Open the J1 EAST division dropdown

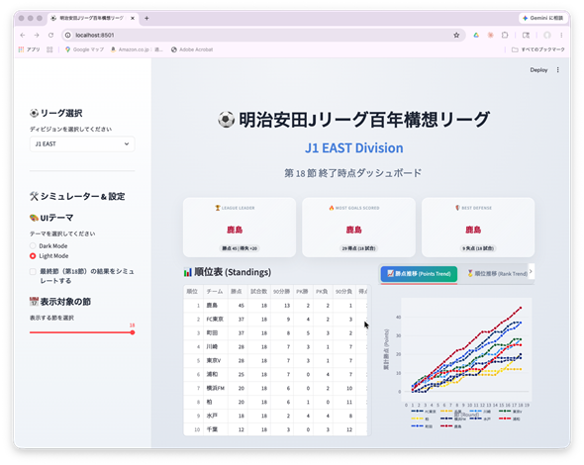pos(82,144)
